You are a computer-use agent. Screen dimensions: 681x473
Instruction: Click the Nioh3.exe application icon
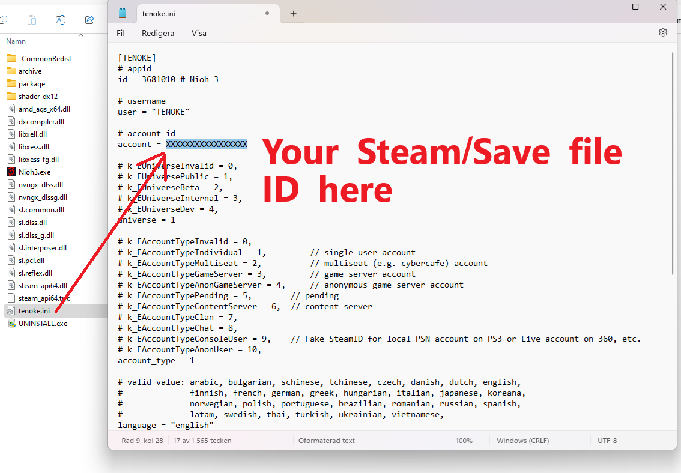(11, 172)
